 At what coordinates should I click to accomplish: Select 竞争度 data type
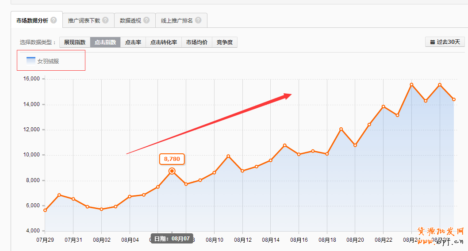[225, 42]
